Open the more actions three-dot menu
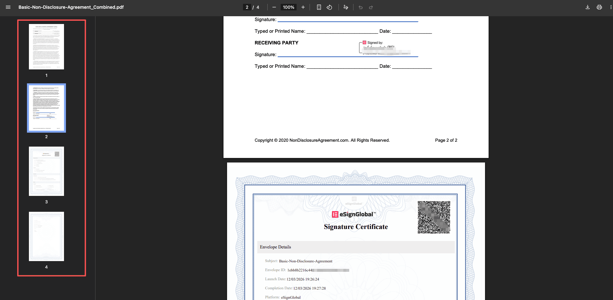The height and width of the screenshot is (300, 613). click(611, 7)
